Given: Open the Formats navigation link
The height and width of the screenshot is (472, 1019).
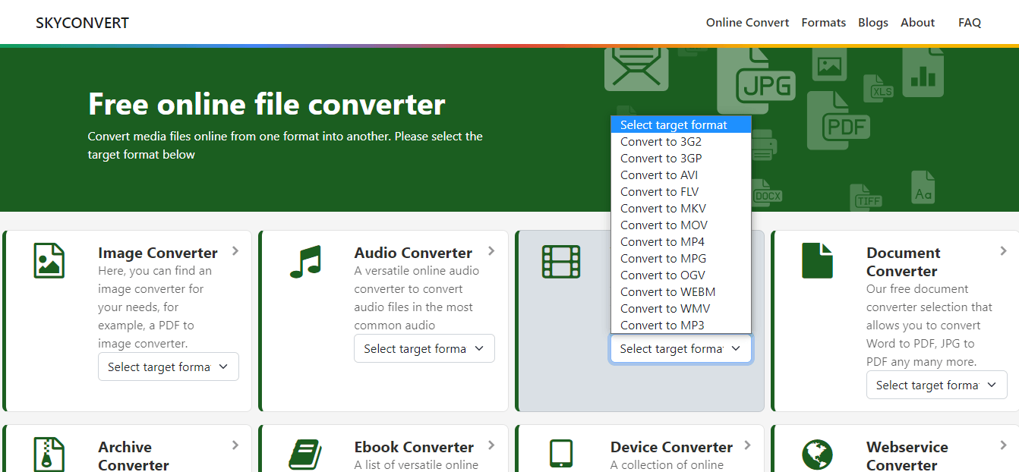Looking at the screenshot, I should pyautogui.click(x=823, y=23).
